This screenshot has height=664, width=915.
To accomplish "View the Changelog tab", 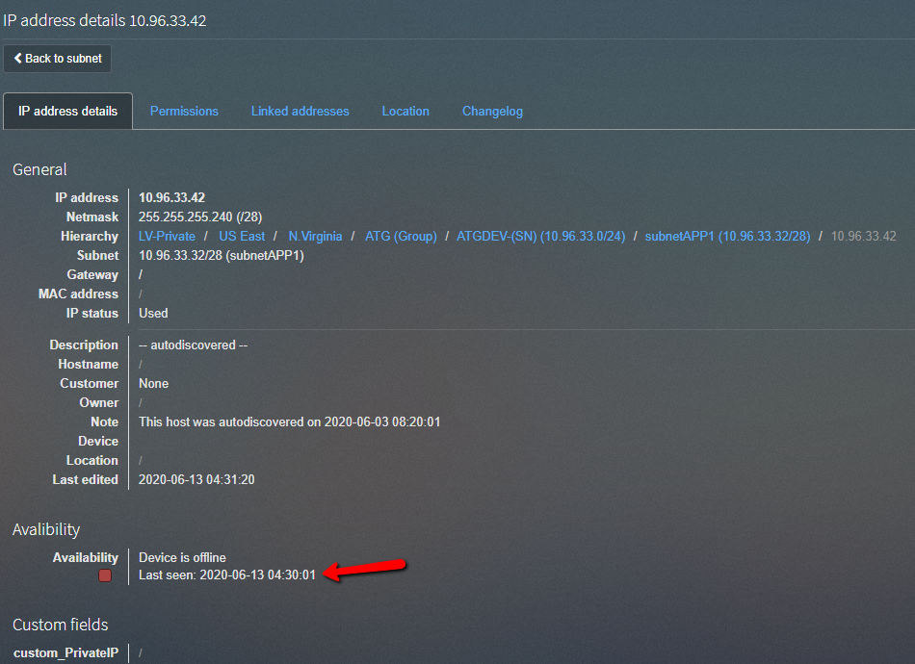I will click(x=492, y=111).
